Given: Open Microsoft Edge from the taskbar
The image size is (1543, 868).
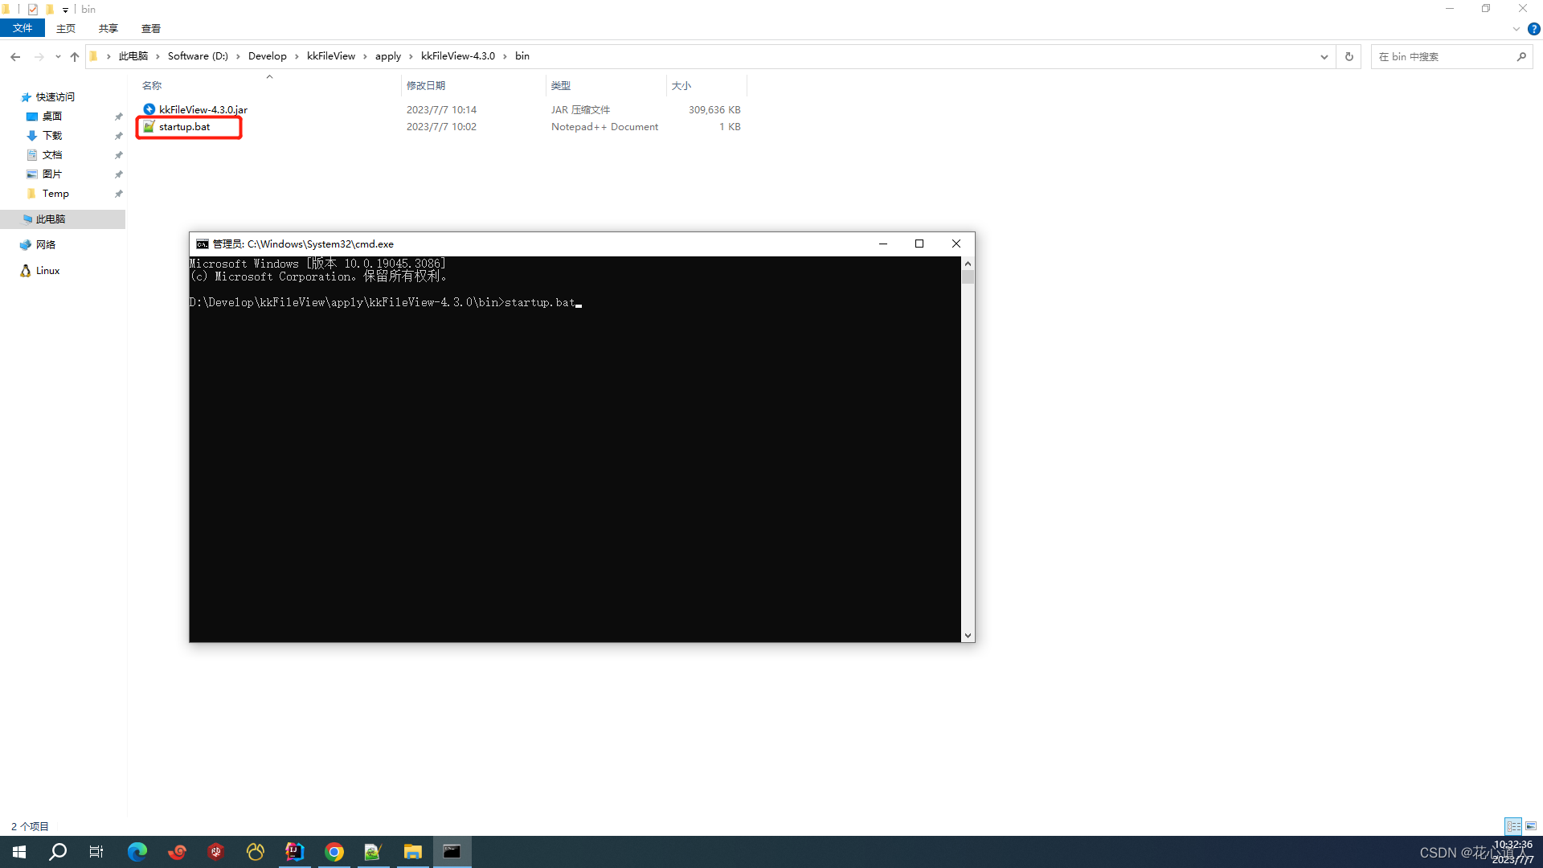Looking at the screenshot, I should 137,852.
